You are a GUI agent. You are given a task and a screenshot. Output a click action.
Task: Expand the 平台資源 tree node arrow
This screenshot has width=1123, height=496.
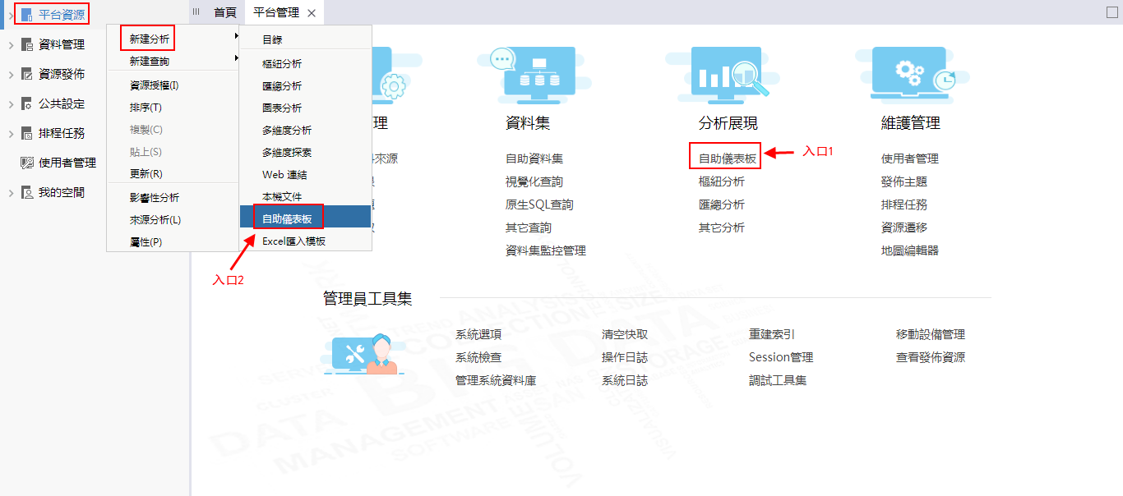tap(10, 15)
